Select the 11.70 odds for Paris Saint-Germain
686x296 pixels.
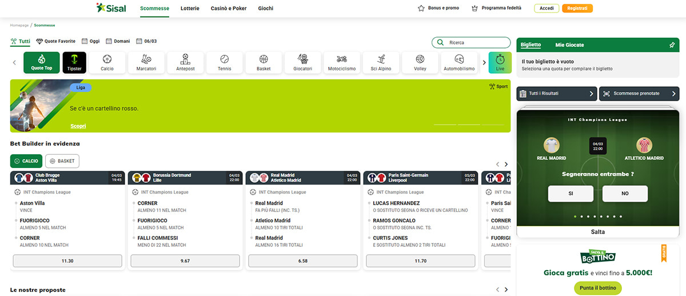(421, 261)
